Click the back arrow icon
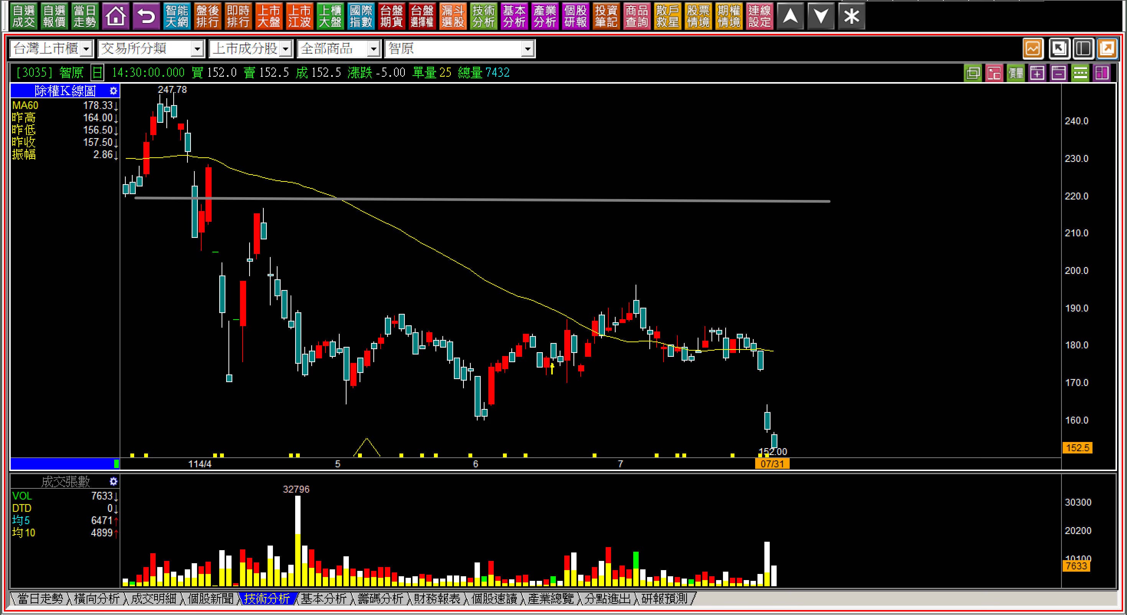The height and width of the screenshot is (615, 1127). coord(146,16)
